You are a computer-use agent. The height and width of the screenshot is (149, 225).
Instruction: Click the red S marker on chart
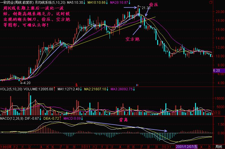(x=76, y=84)
